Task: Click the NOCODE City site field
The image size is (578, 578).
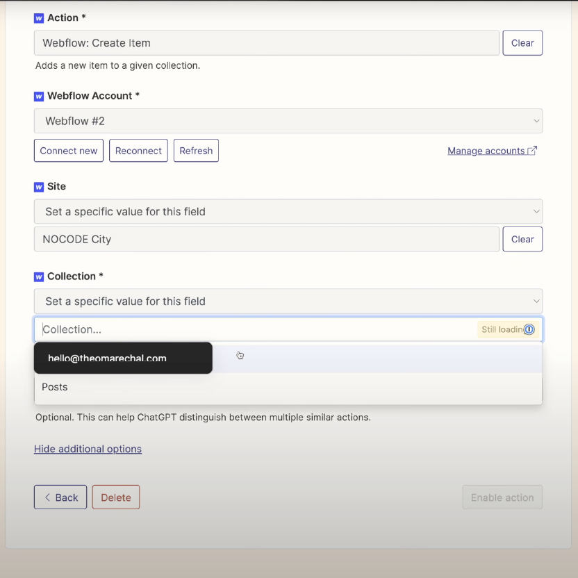Action: click(267, 239)
